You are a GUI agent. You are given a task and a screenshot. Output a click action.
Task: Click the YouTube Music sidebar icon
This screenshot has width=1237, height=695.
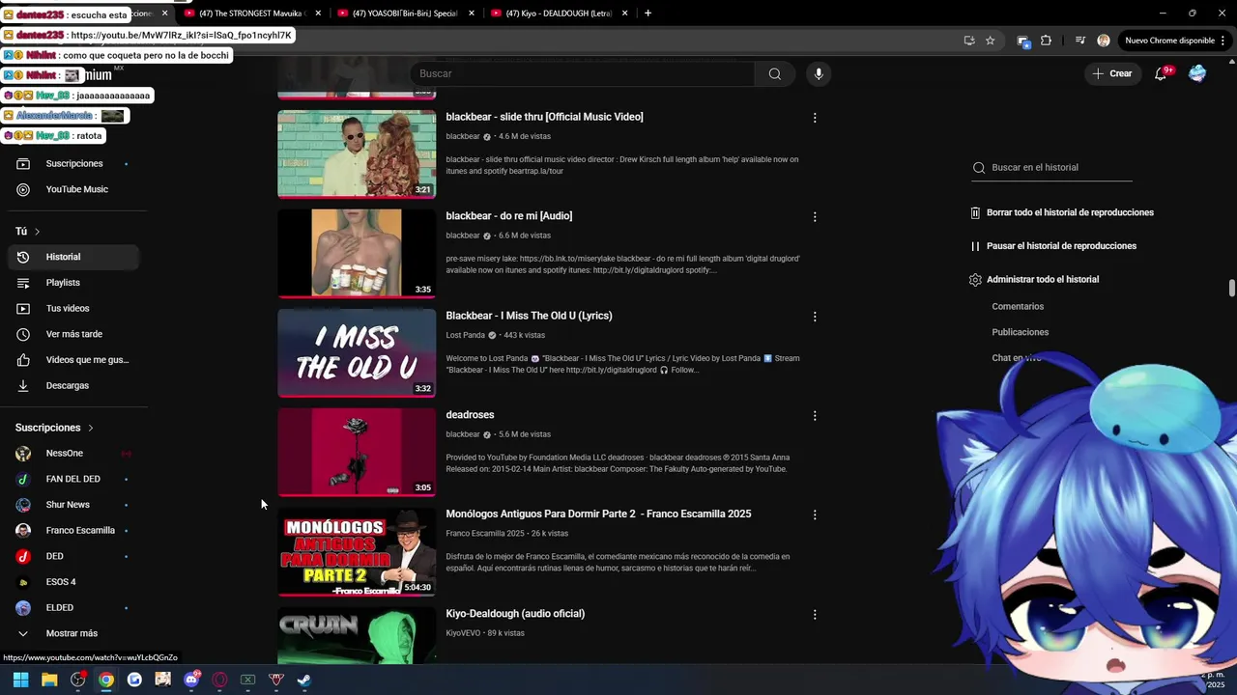coord(23,190)
